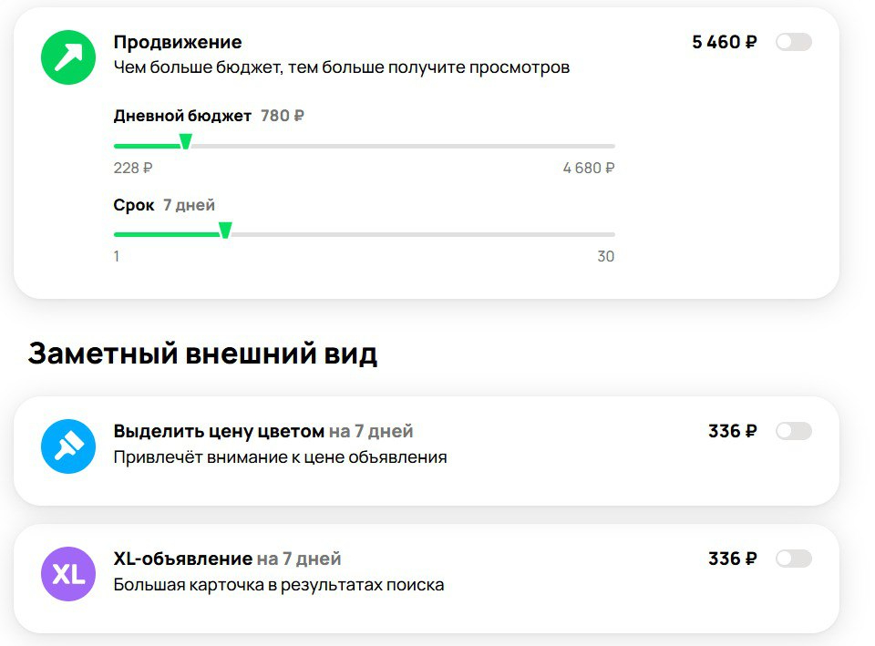Click the 5 460 ₽ promotion price
875x646 pixels.
(x=725, y=42)
